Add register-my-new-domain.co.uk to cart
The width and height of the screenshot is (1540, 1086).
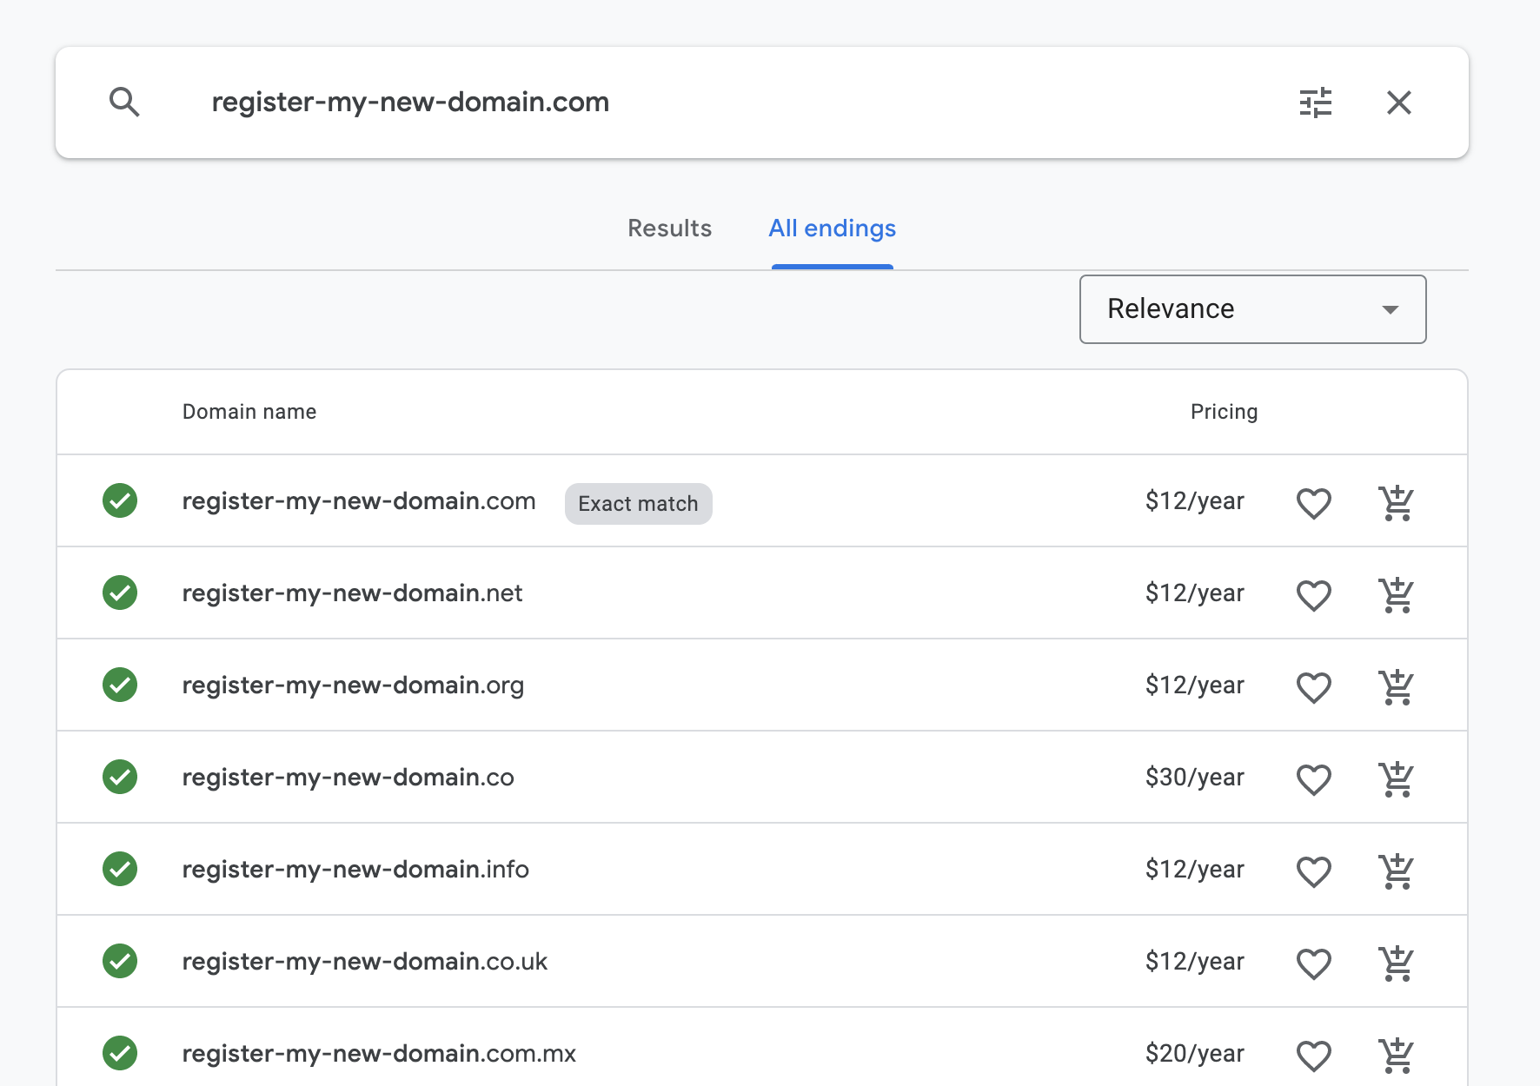click(1397, 963)
